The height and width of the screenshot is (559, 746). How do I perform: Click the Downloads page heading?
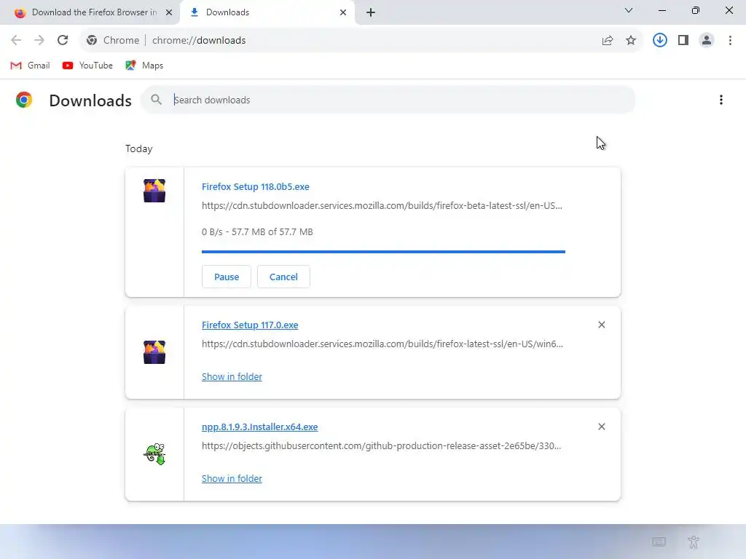[90, 100]
